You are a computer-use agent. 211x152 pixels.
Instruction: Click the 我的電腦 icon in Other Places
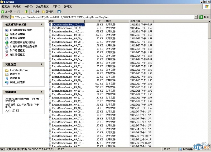pyautogui.click(x=7, y=78)
